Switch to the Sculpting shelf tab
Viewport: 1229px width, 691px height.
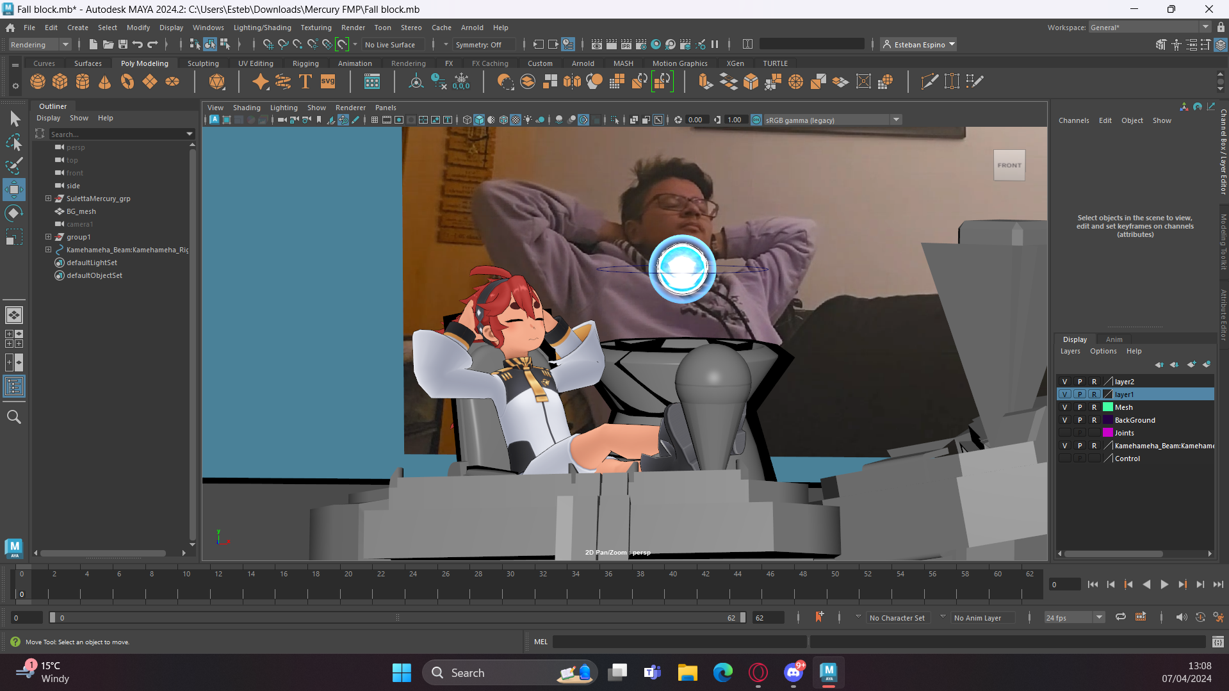(x=203, y=63)
